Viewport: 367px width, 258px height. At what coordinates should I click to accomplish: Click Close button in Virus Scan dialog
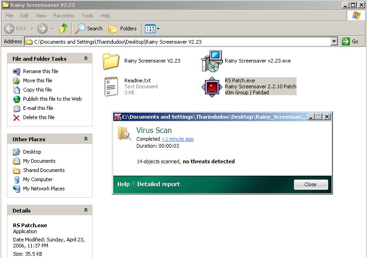click(x=311, y=184)
